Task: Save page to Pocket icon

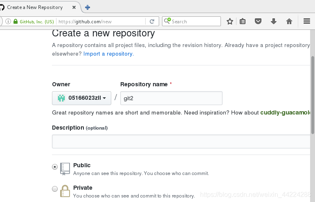Action: click(x=258, y=21)
